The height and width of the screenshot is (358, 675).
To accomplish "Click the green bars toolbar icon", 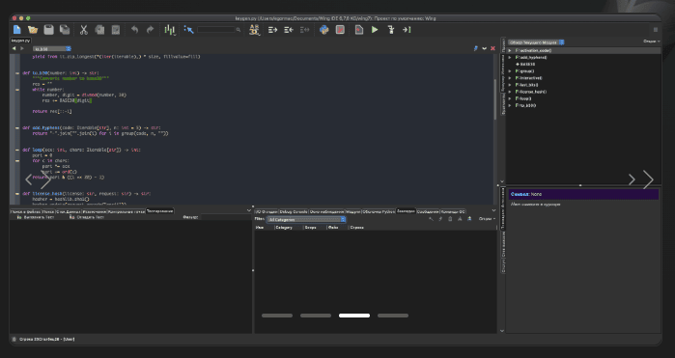I will [170, 30].
